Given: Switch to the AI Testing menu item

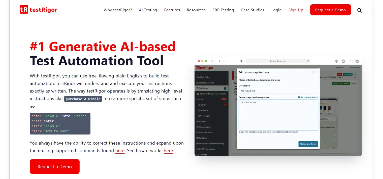Looking at the screenshot, I should coord(148,10).
